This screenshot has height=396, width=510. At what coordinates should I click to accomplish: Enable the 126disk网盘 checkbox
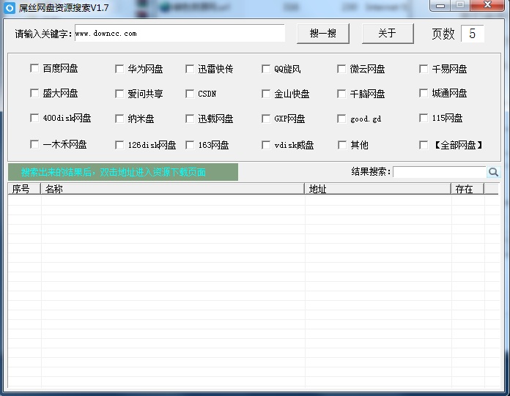point(119,145)
